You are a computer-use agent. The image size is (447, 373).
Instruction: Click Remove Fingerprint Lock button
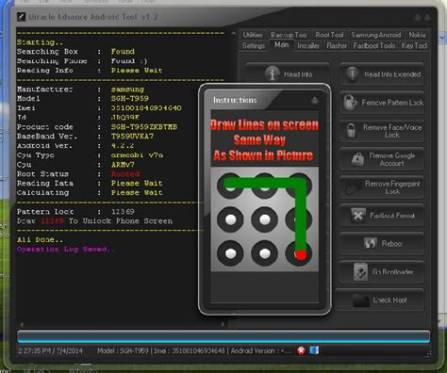pos(382,187)
